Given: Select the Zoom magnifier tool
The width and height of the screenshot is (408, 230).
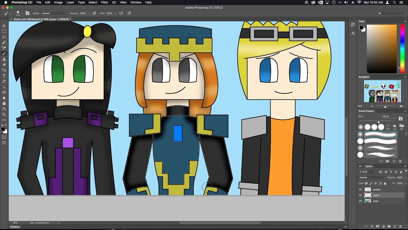Looking at the screenshot, I should (x=4, y=114).
